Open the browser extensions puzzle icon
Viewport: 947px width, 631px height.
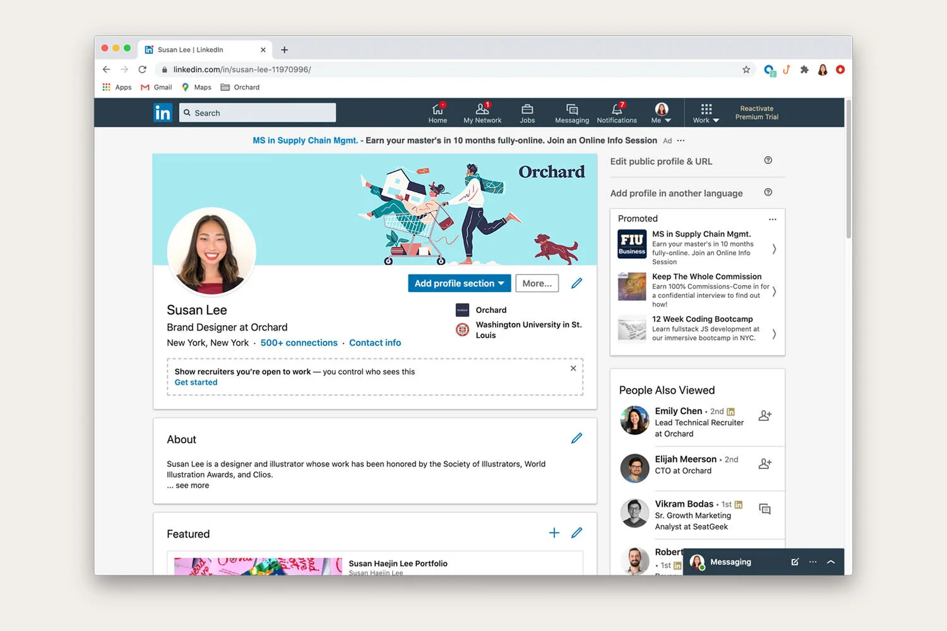pyautogui.click(x=804, y=69)
